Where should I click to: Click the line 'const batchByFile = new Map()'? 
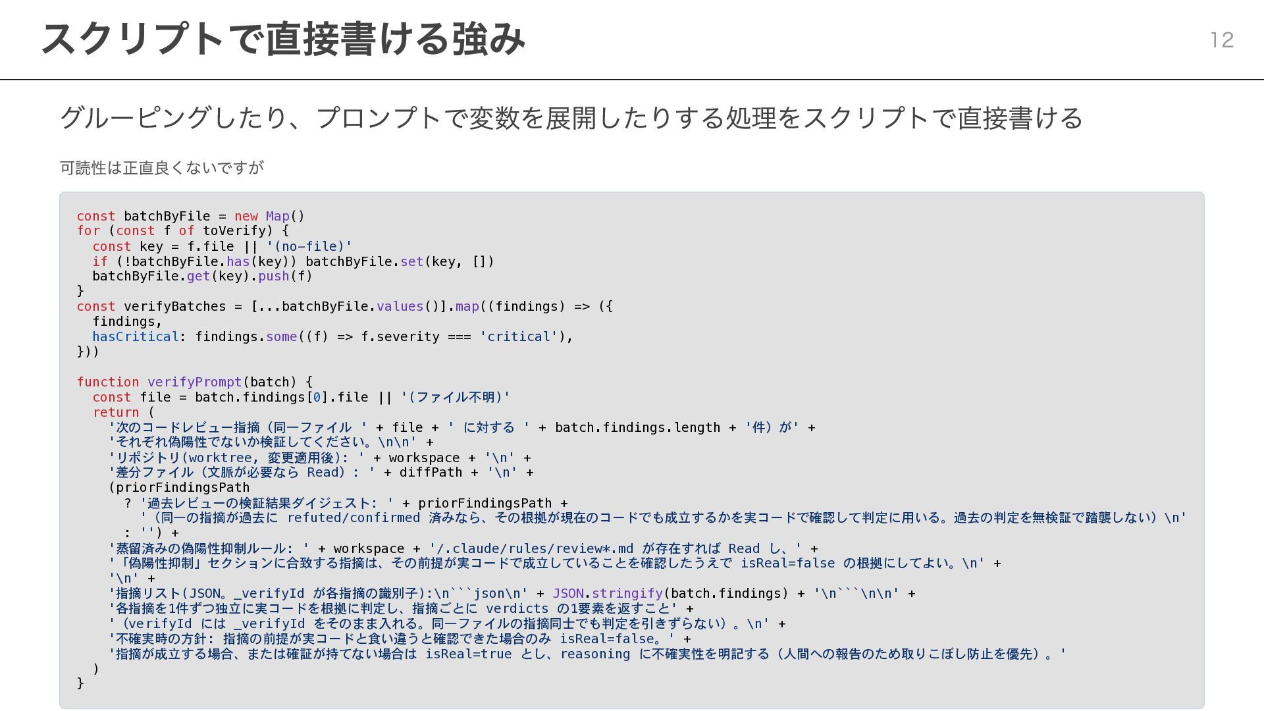191,216
